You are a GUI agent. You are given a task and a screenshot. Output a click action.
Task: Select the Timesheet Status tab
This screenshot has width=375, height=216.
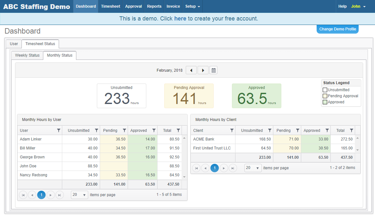[x=40, y=44]
